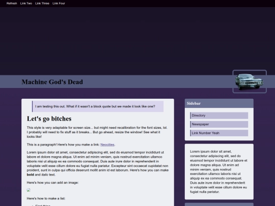This screenshot has width=275, height=206.
Task: Click the Let's go bitches heading
Action: pos(49,119)
